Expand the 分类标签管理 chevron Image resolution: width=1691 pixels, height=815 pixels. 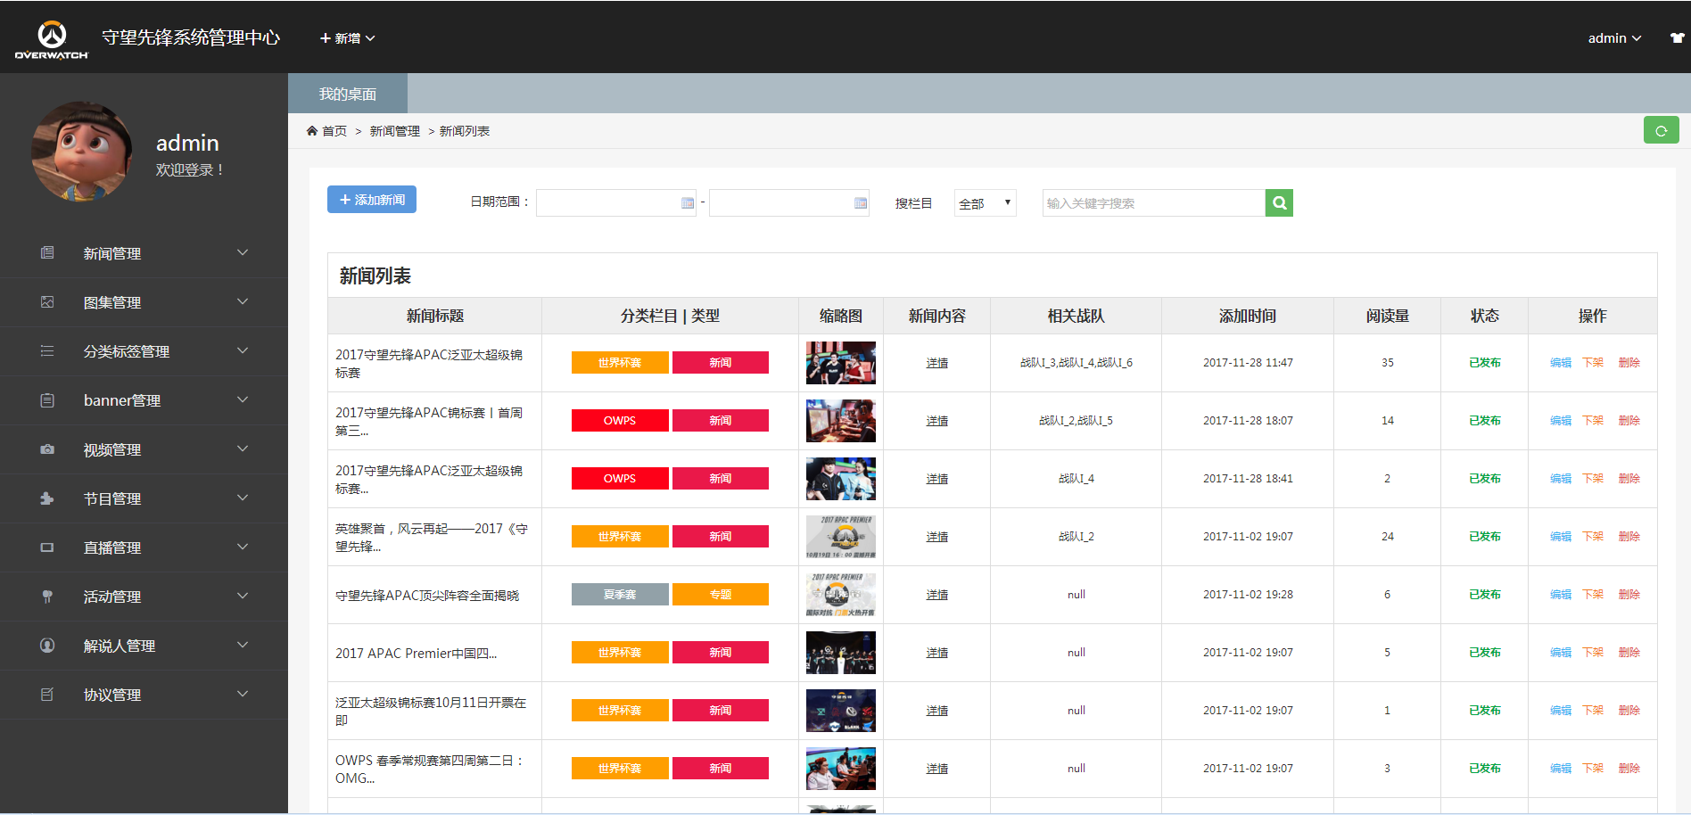243,350
